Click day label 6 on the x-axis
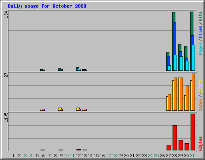 43,156
